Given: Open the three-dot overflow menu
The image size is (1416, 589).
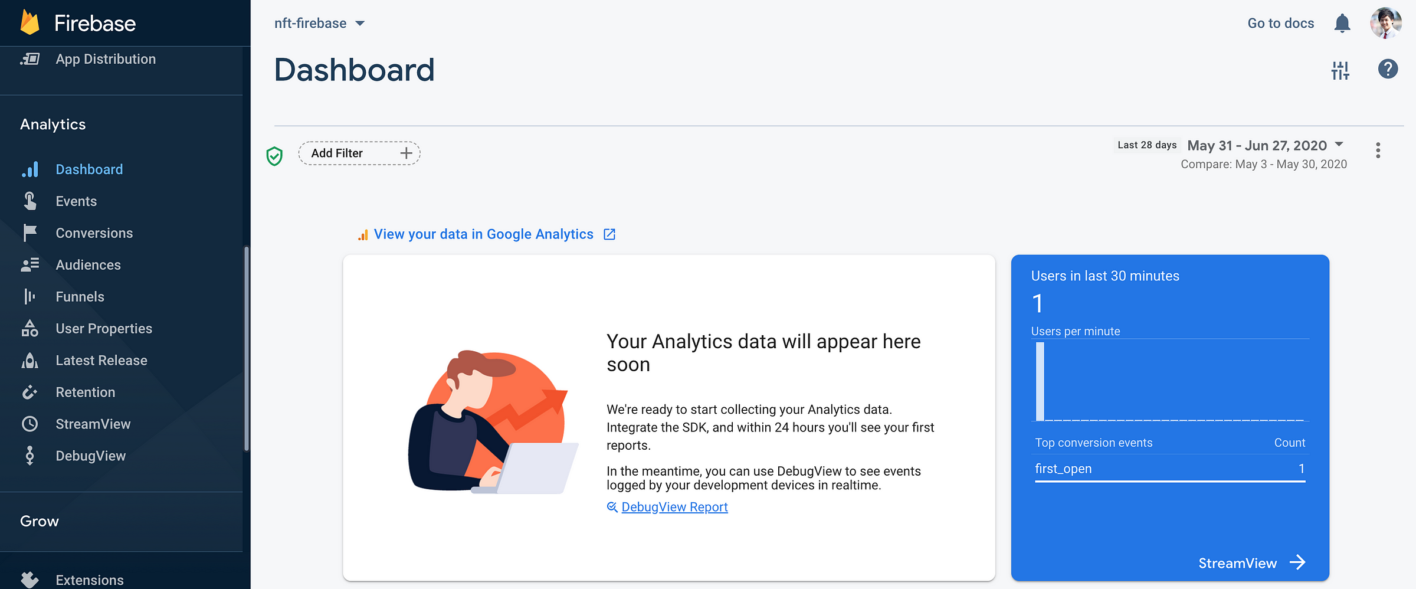Looking at the screenshot, I should pyautogui.click(x=1378, y=150).
